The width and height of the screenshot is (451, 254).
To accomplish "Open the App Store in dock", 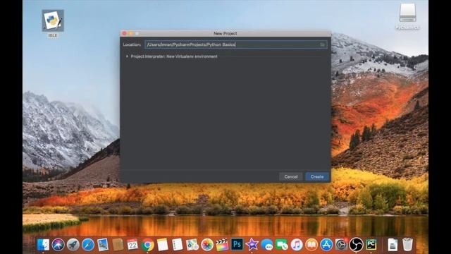I will [x=326, y=245].
